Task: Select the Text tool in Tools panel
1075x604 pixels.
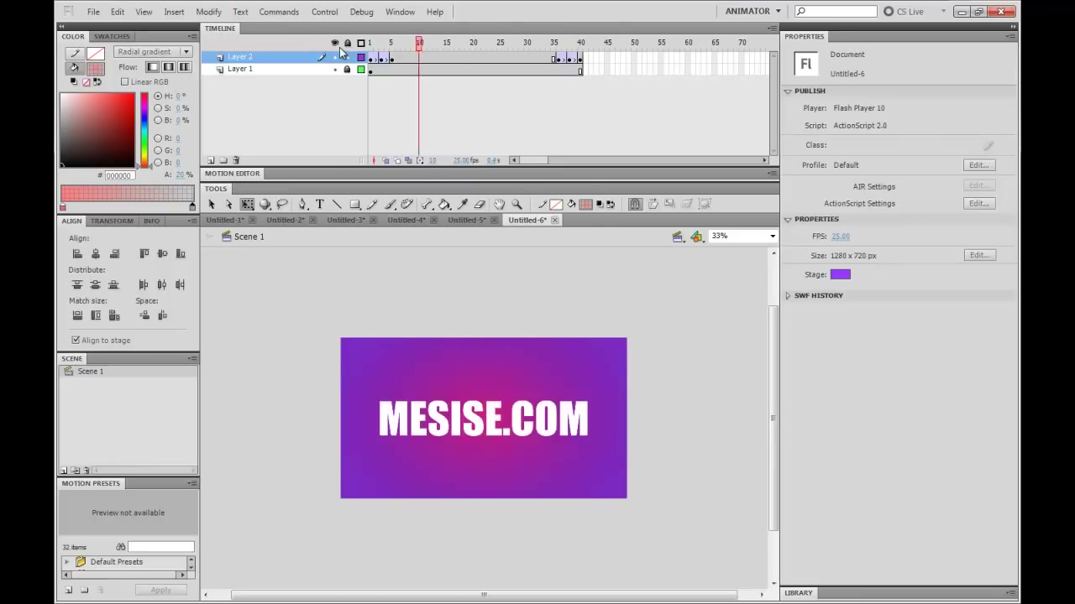Action: tap(320, 204)
